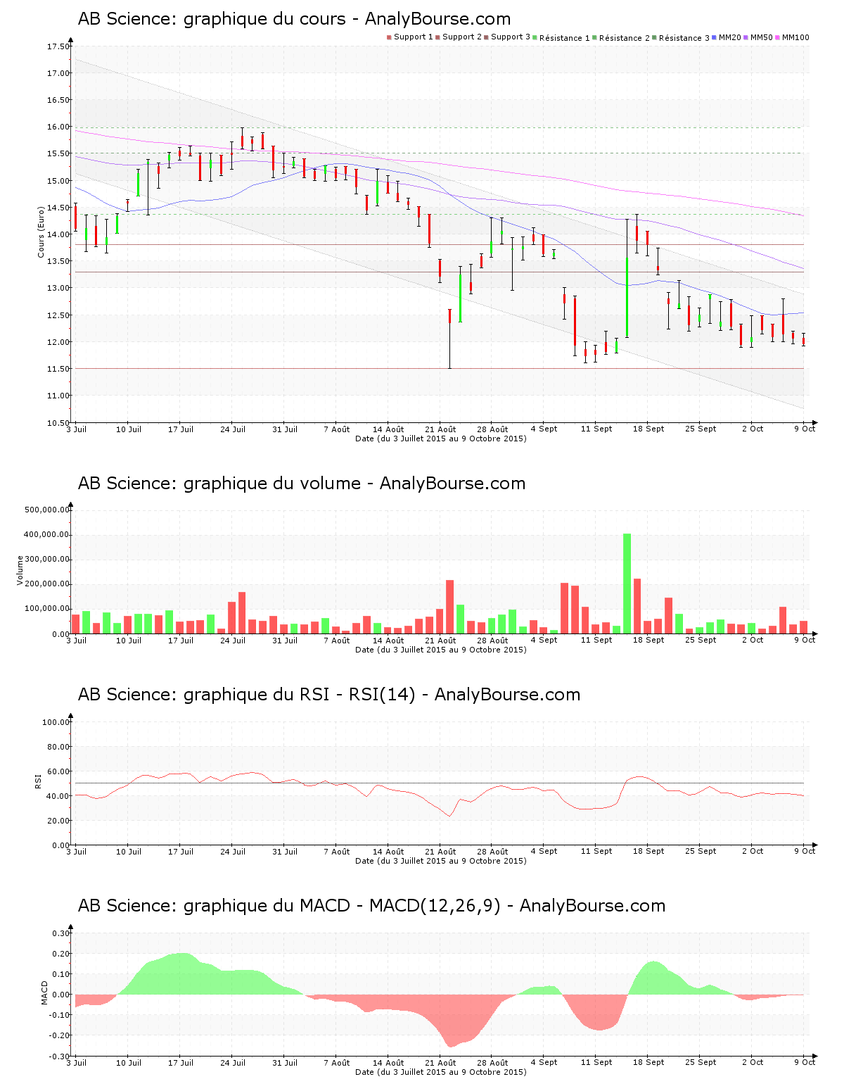Click the 'MACD' vertical axis label
The width and height of the screenshot is (844, 1091).
45,992
